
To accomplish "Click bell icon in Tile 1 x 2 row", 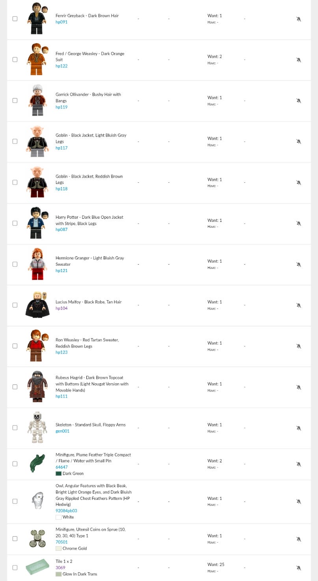I will pos(299,568).
